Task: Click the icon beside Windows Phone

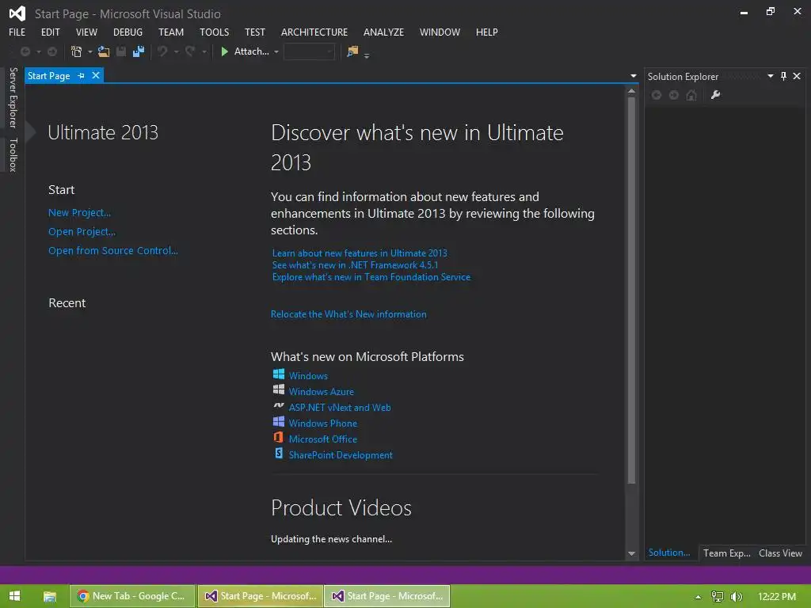Action: click(278, 421)
